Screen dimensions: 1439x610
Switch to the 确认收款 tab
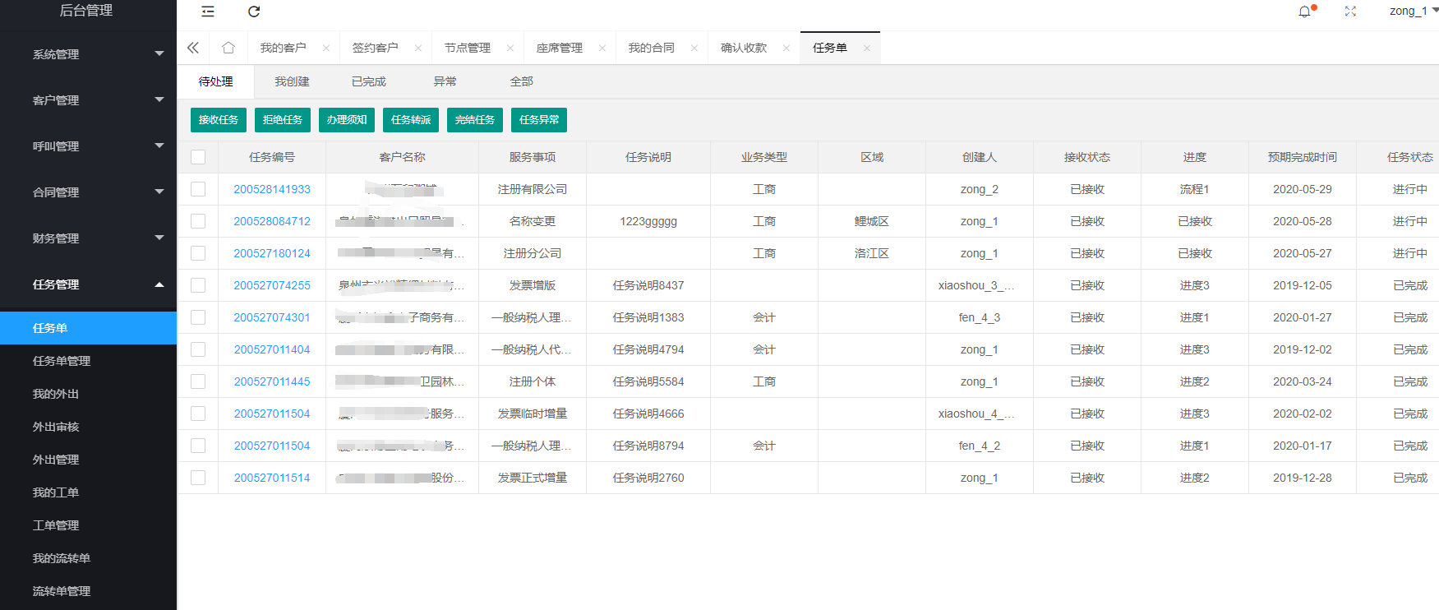point(744,48)
